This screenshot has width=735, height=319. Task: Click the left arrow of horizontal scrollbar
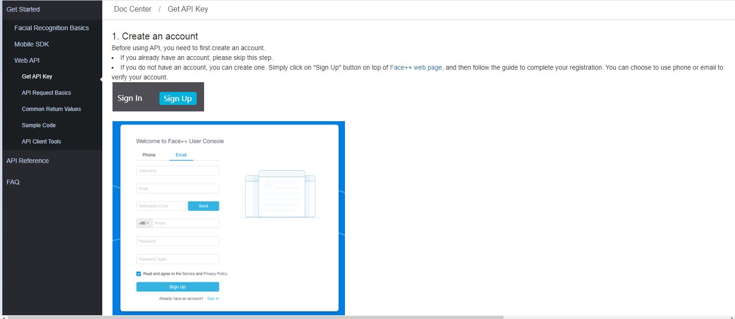click(x=4, y=318)
